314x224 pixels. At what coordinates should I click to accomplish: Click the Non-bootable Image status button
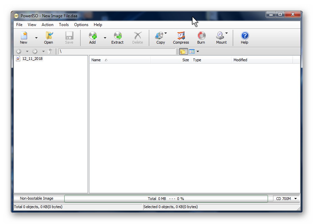[x=37, y=198]
